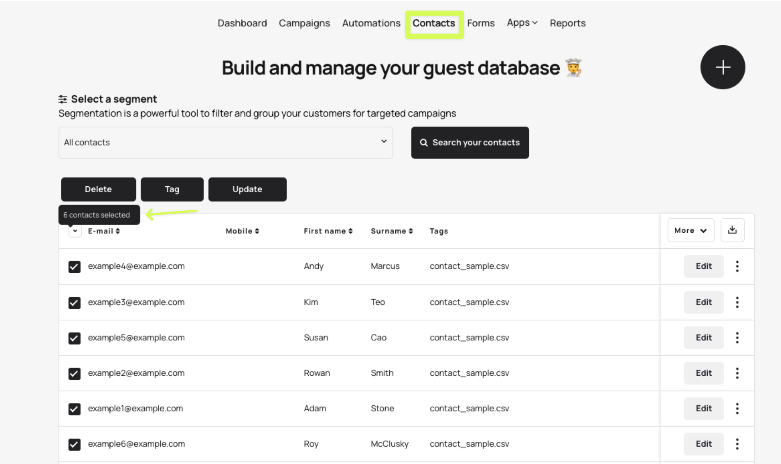Screen dimensions: 781x464
Task: Click surname Cao
Action: tap(379, 338)
